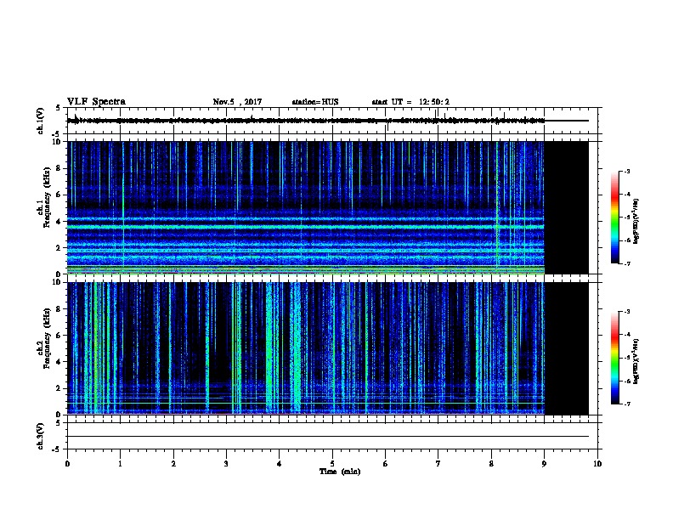Click time axis tick label "0"

pos(67,464)
